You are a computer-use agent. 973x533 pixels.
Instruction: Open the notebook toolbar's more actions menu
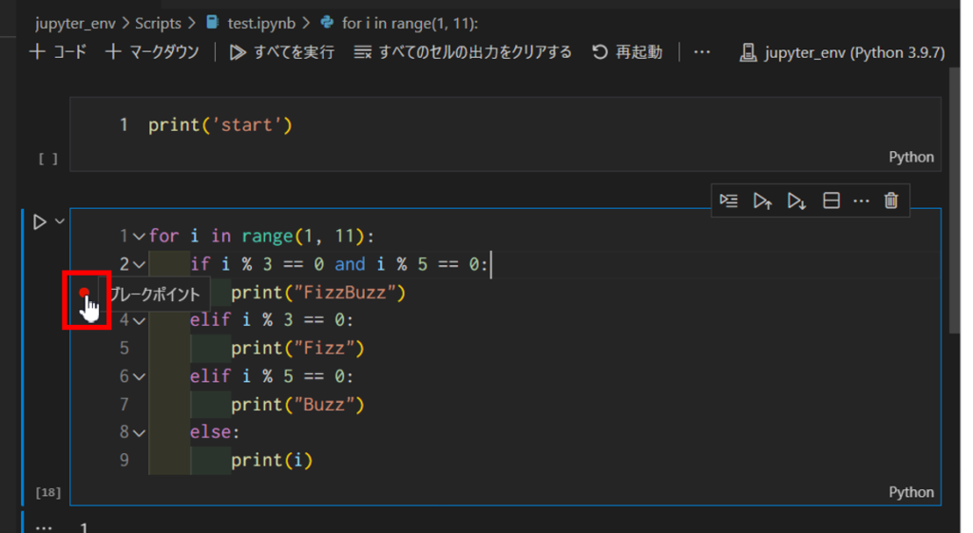pos(702,52)
